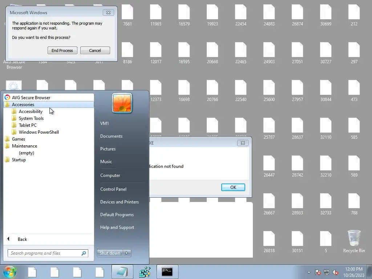
Task: Click the Action Center flag tray icon
Action: click(318, 272)
